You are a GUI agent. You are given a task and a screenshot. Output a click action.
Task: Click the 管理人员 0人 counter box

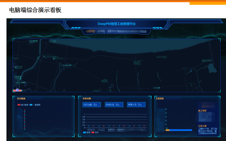[x=137, y=105]
